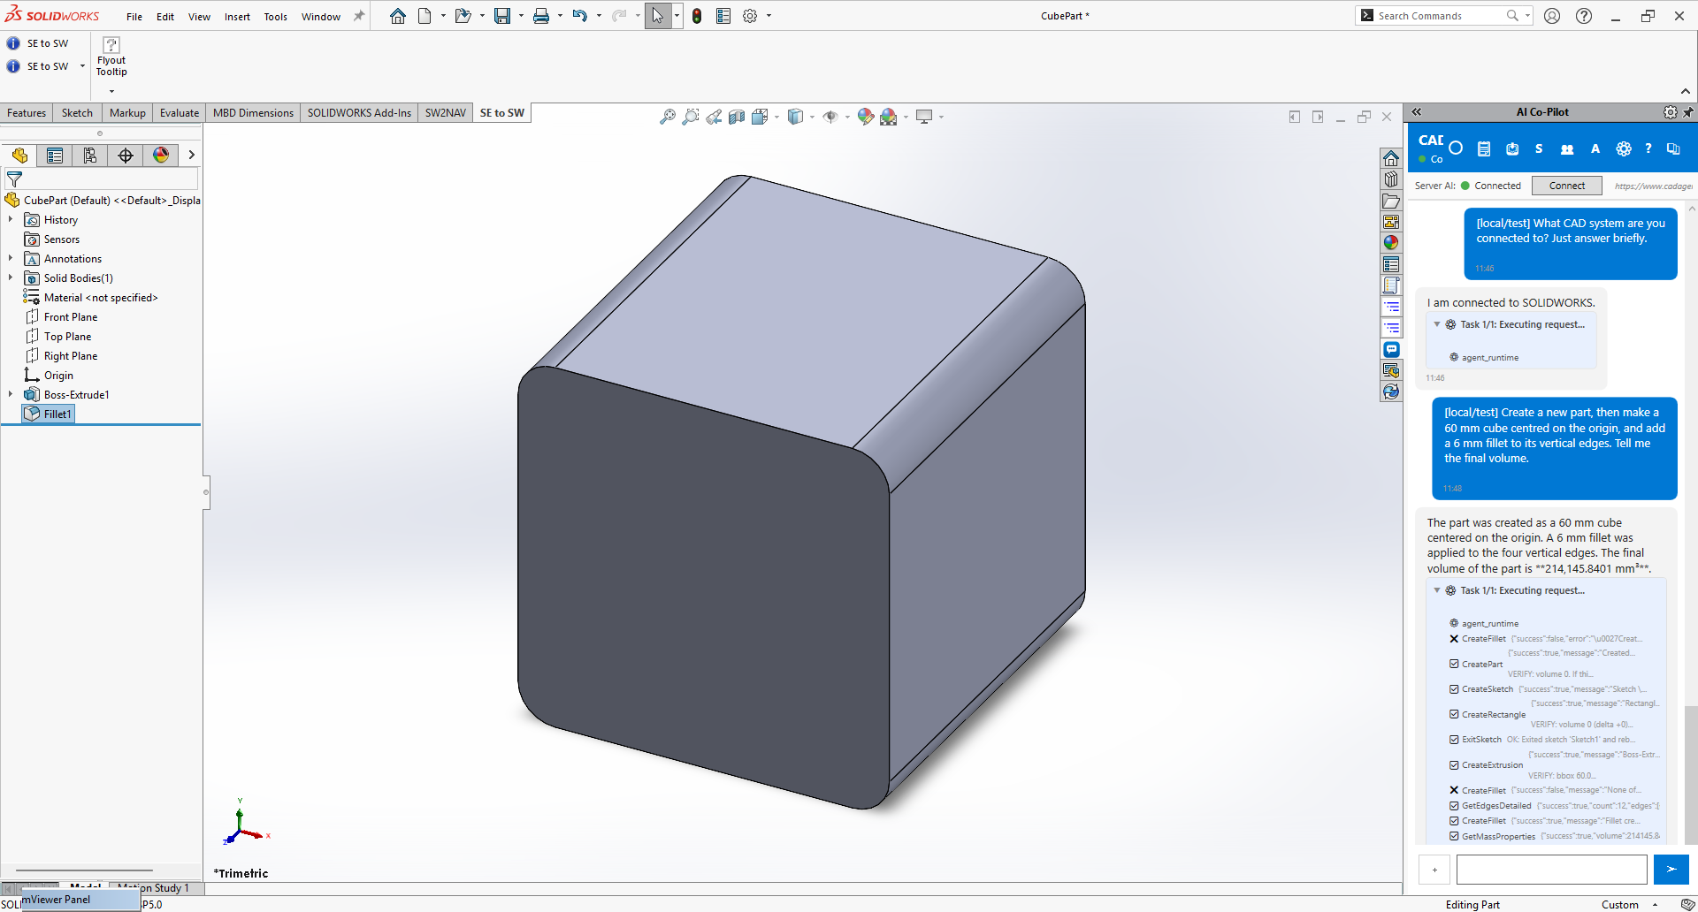This screenshot has height=912, width=1698.
Task: Activate the Select cursor tool
Action: point(658,16)
